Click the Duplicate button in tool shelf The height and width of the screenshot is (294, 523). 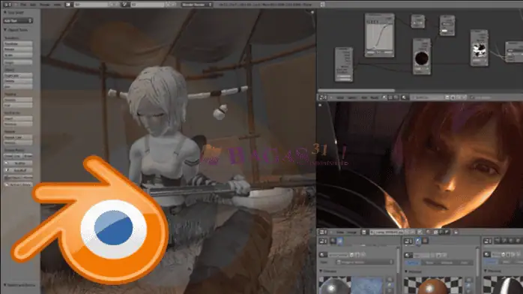pos(18,76)
